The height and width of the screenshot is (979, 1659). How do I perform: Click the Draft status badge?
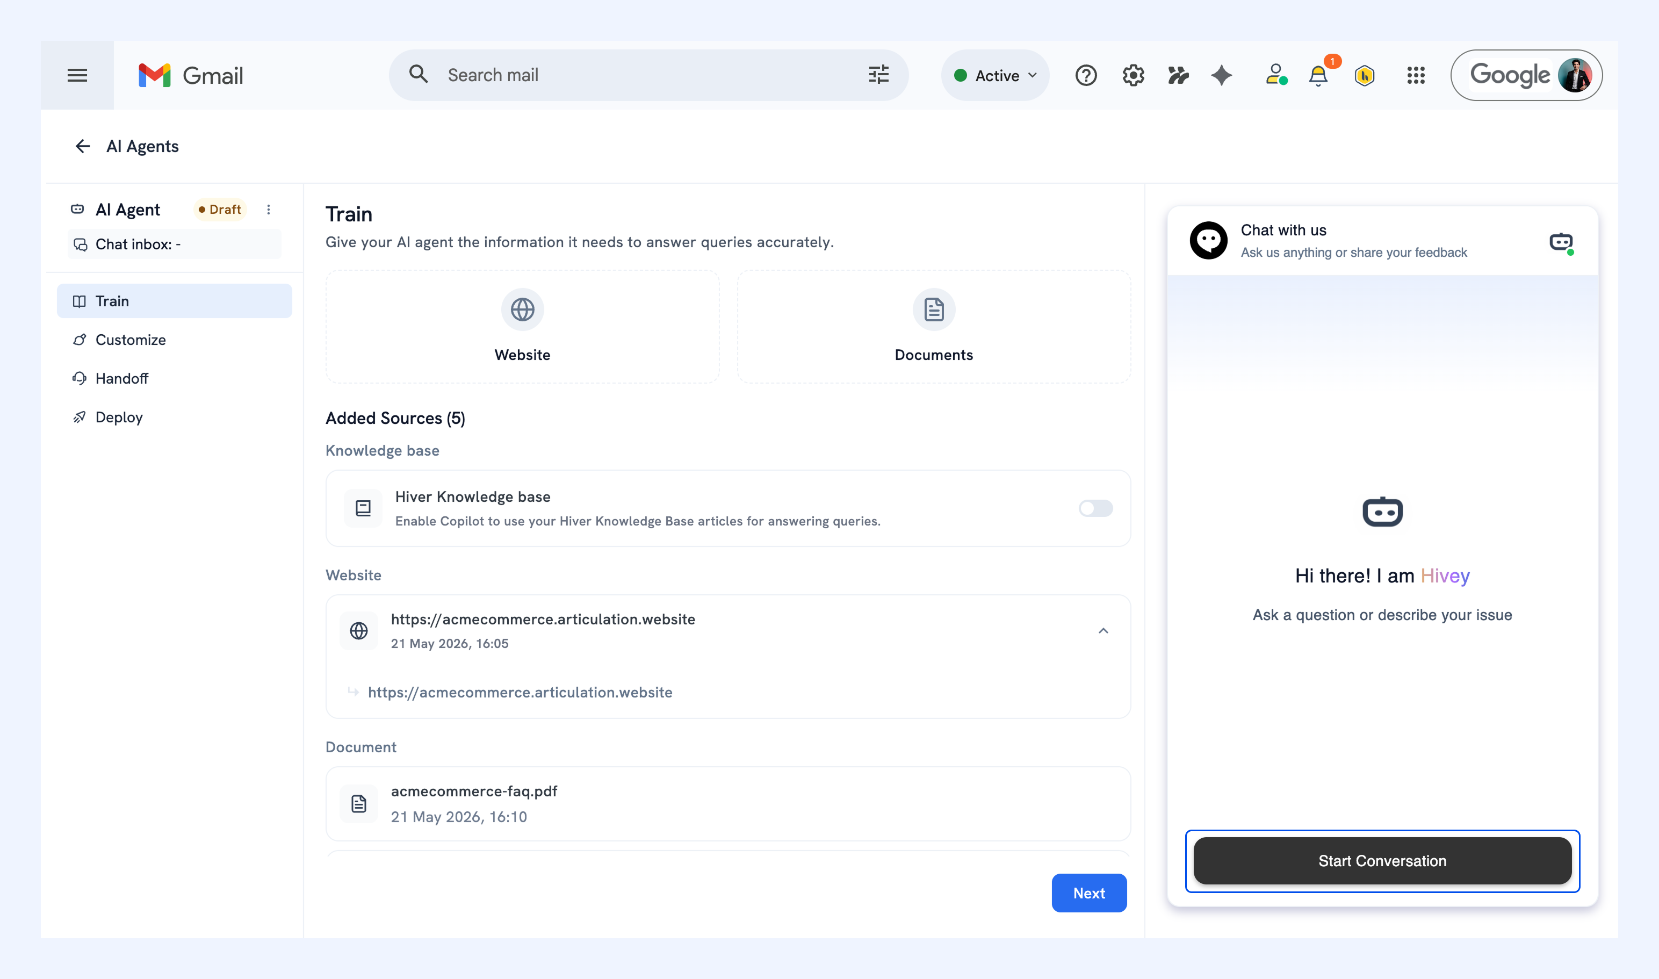coord(220,209)
